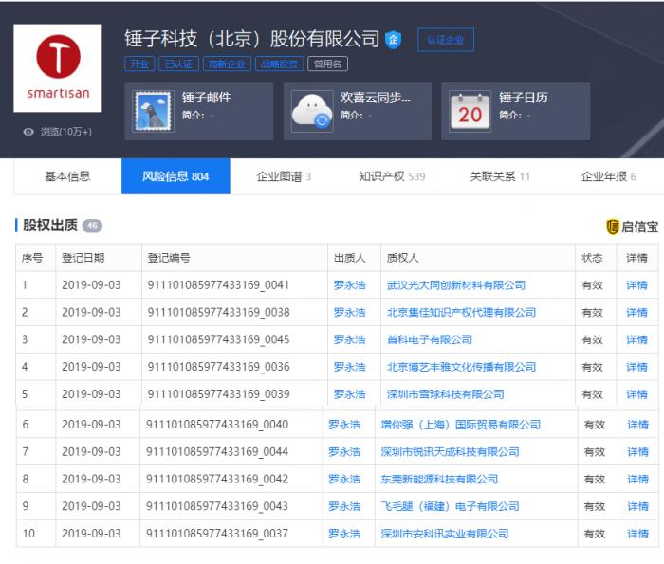Open 武汉光大同创新材料有限公司 link
Screen dimensions: 664x564
pyautogui.click(x=456, y=285)
